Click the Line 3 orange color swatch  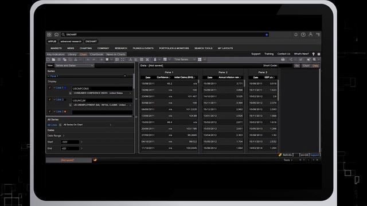point(65,112)
